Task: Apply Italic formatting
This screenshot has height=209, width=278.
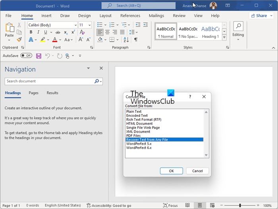Action: (x=39, y=32)
